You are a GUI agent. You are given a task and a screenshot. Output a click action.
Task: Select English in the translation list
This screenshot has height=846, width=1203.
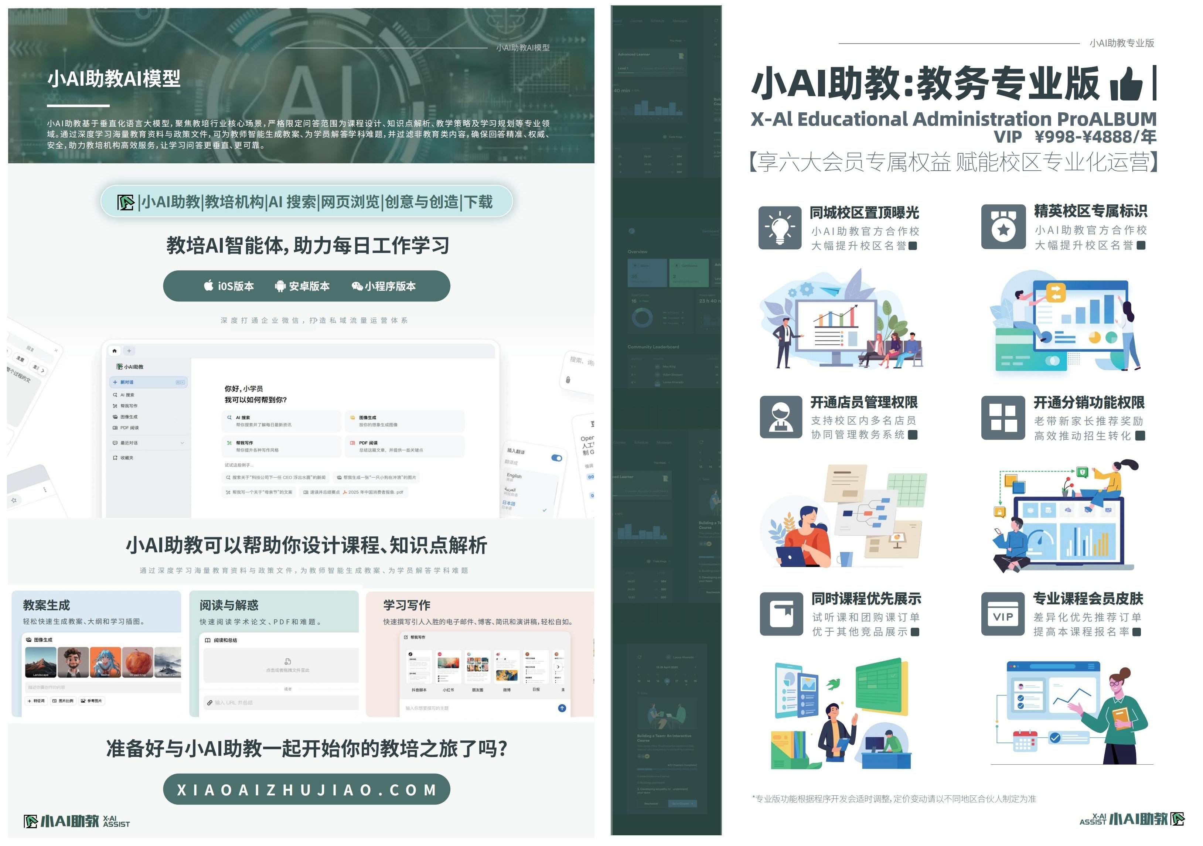pos(514,476)
